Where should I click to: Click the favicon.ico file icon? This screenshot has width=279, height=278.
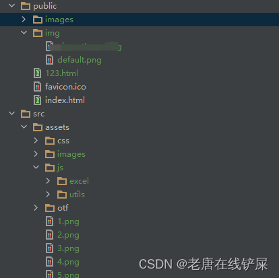coord(38,87)
